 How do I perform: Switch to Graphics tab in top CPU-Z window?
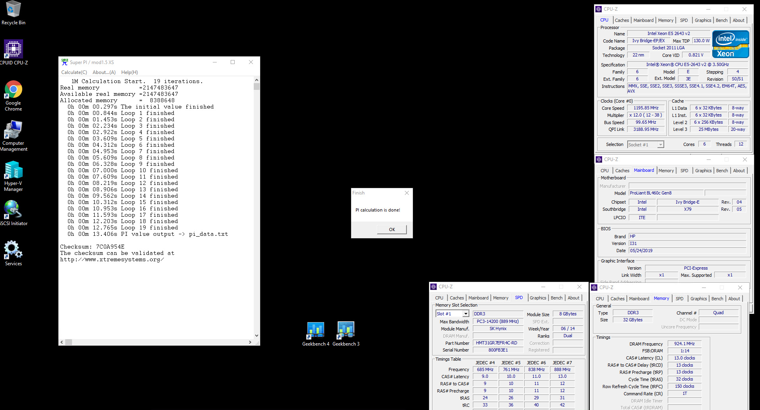(x=703, y=20)
